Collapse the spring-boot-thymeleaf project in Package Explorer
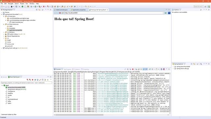 [2, 14]
